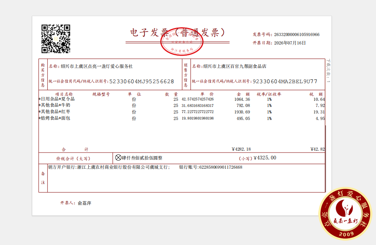Click the 价税合计（大写） label
Viewport: 376px width, 245px height.
pos(73,159)
